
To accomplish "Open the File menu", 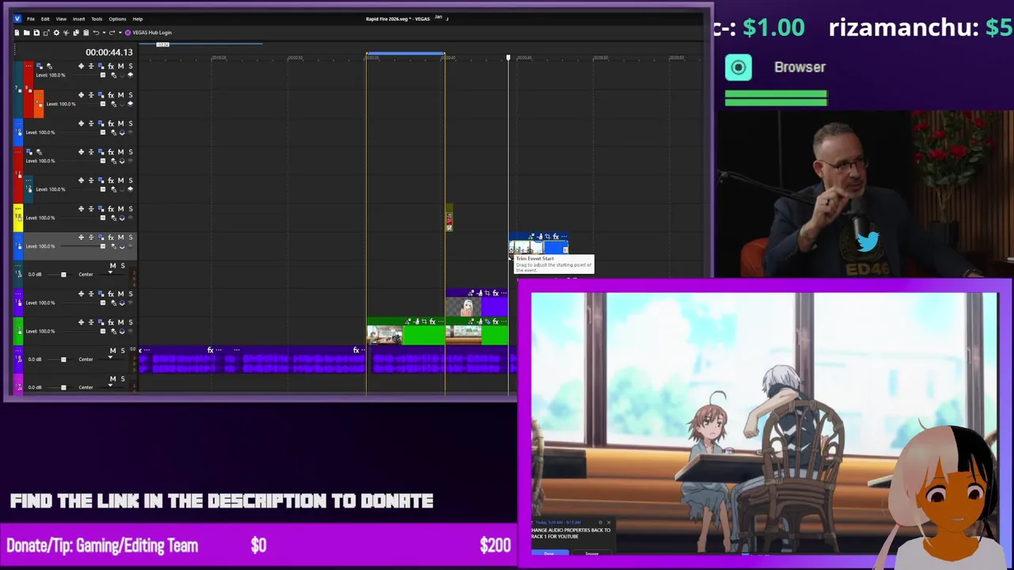I will (x=30, y=19).
